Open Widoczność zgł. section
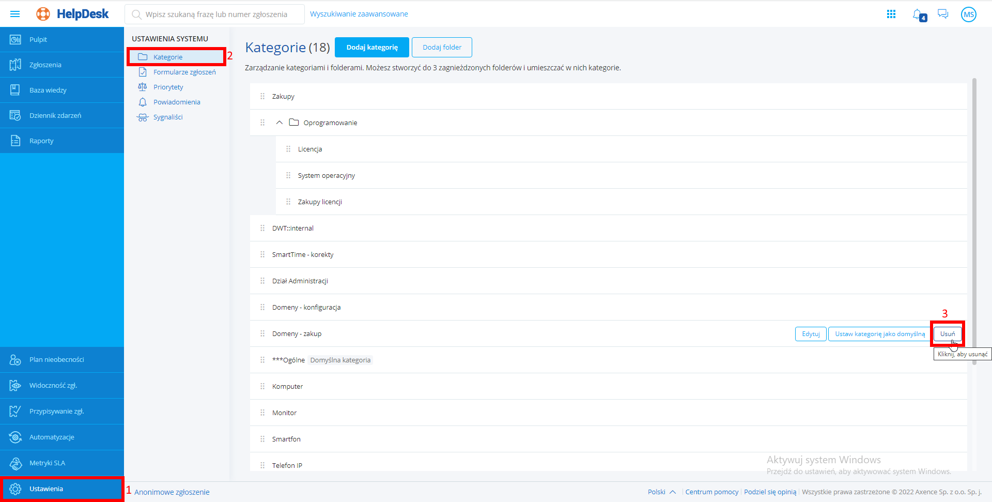This screenshot has width=992, height=502. coord(62,385)
